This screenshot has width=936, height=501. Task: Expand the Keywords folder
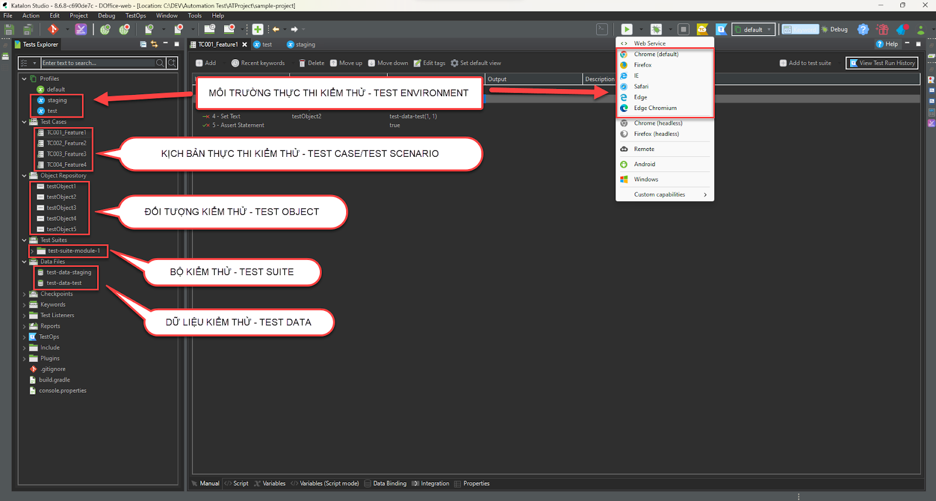[x=24, y=304]
